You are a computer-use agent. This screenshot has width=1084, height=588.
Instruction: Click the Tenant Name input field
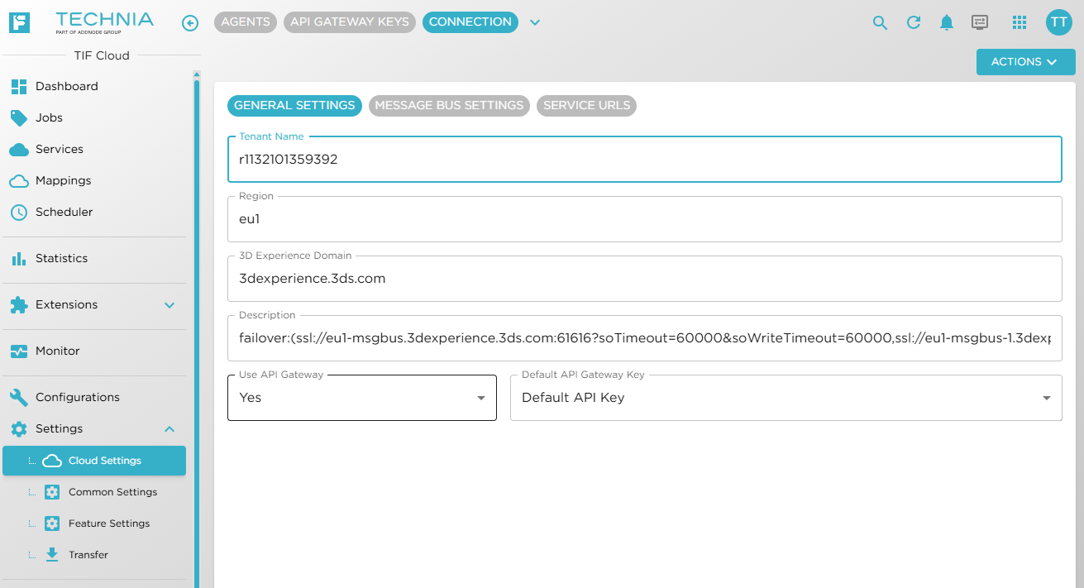(644, 160)
